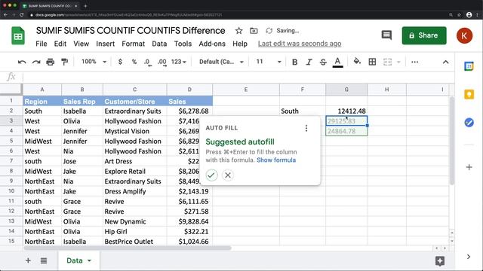483x271 pixels.
Task: Click the Sales header cell
Action: coord(189,101)
